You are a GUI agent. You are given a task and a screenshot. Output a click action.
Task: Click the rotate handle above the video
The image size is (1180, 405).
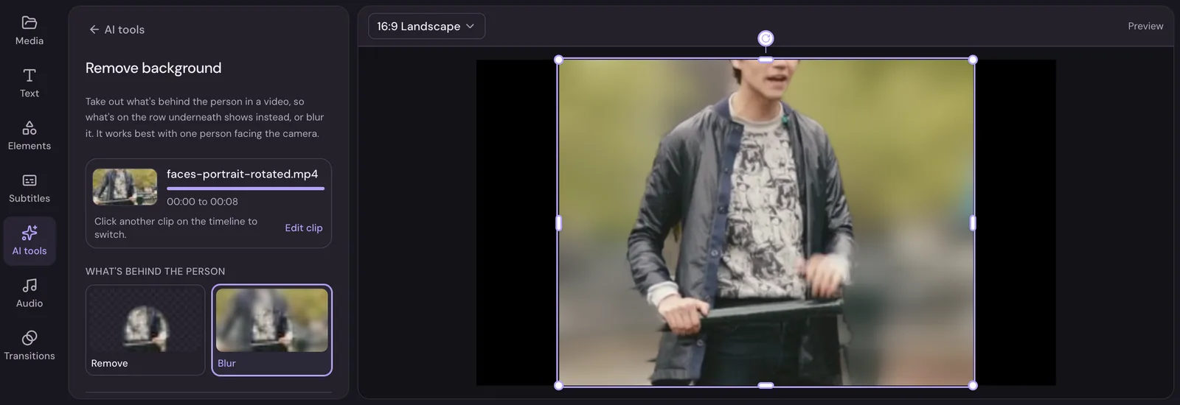click(x=766, y=38)
